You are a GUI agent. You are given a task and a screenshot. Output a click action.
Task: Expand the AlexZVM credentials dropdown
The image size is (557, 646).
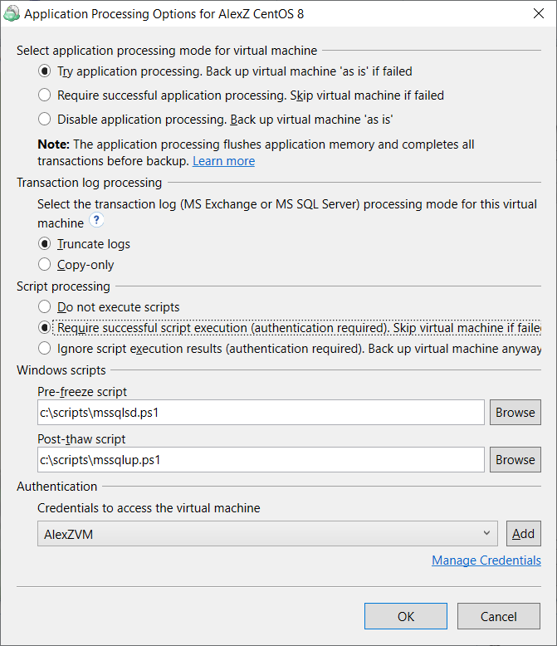point(486,534)
